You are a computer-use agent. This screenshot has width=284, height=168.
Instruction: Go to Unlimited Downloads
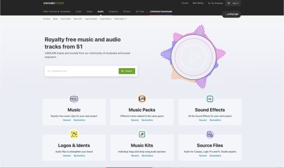pyautogui.click(x=161, y=11)
